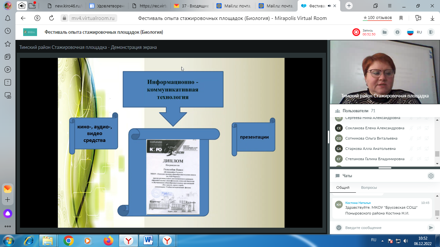Select the Общий chat tab
Screen dimensions: 440x247
pos(343,188)
